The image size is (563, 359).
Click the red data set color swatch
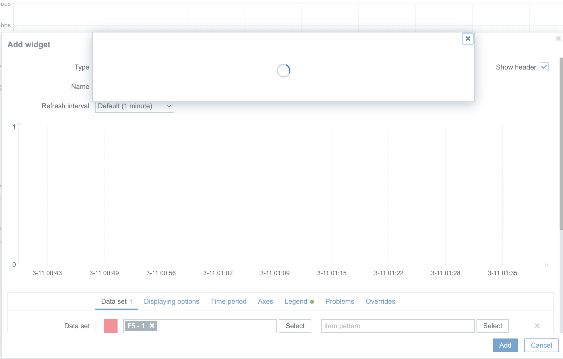111,326
